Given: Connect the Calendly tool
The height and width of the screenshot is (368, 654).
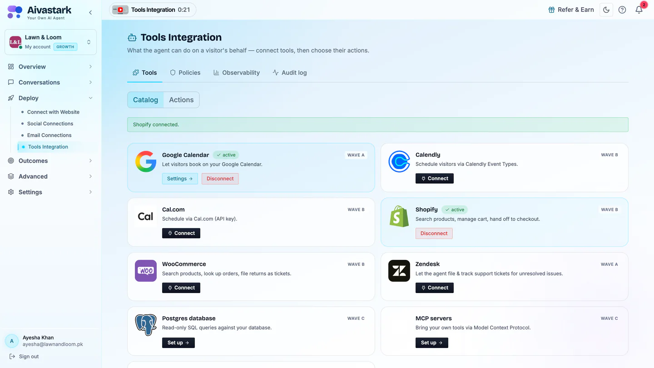Looking at the screenshot, I should 435,179.
